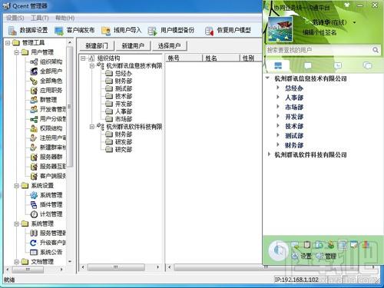Collapse the 文档管理 folder node

click(17, 262)
